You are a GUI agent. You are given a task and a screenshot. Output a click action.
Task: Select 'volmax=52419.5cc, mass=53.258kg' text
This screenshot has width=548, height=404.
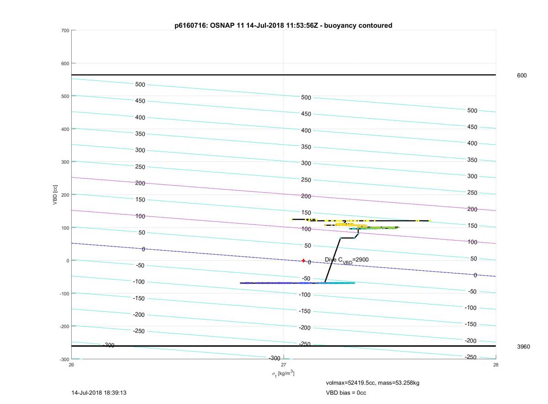[x=372, y=383]
